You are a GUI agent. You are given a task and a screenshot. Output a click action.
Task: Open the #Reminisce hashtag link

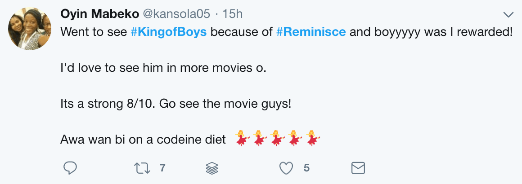pos(310,32)
